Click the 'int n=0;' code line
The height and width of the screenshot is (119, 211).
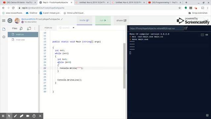[x=60, y=51]
